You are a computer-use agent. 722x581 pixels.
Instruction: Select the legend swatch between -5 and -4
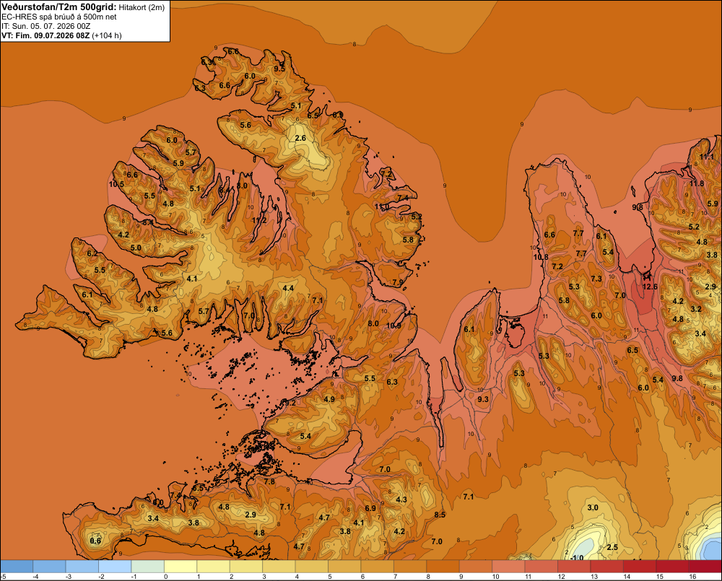[17, 567]
